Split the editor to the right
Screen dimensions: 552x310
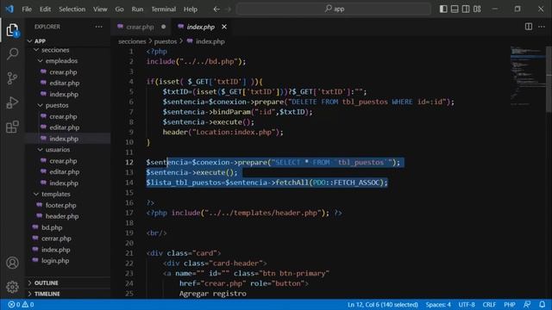(x=529, y=27)
